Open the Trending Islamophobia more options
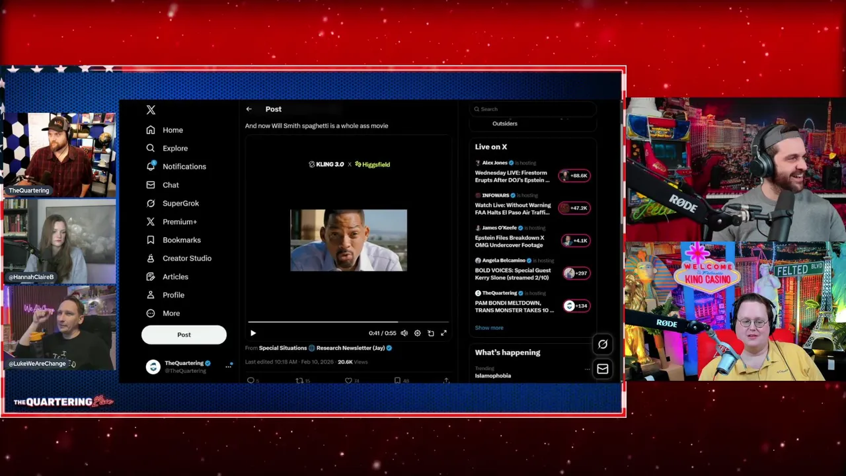 click(587, 369)
